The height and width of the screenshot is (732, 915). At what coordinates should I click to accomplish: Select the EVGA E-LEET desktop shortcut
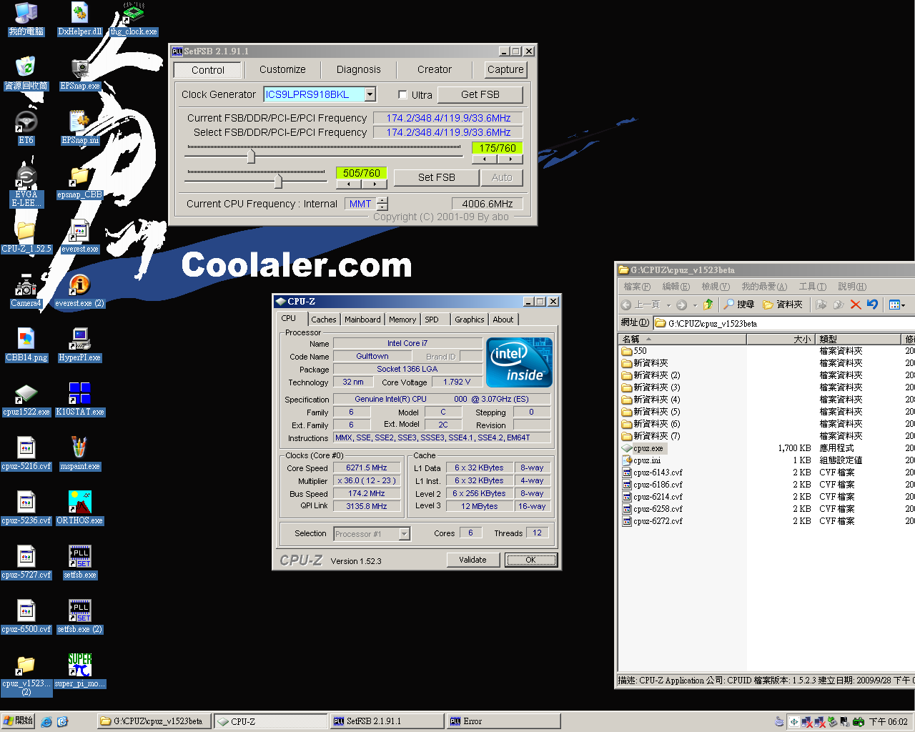click(x=26, y=187)
